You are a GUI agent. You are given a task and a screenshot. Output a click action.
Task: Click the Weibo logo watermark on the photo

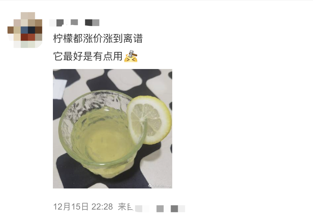point(150,186)
